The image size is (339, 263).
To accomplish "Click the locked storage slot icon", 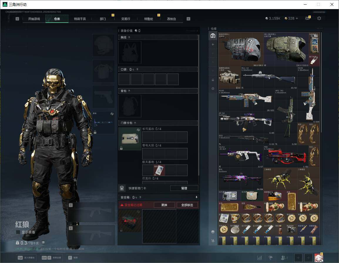I will point(213,80).
